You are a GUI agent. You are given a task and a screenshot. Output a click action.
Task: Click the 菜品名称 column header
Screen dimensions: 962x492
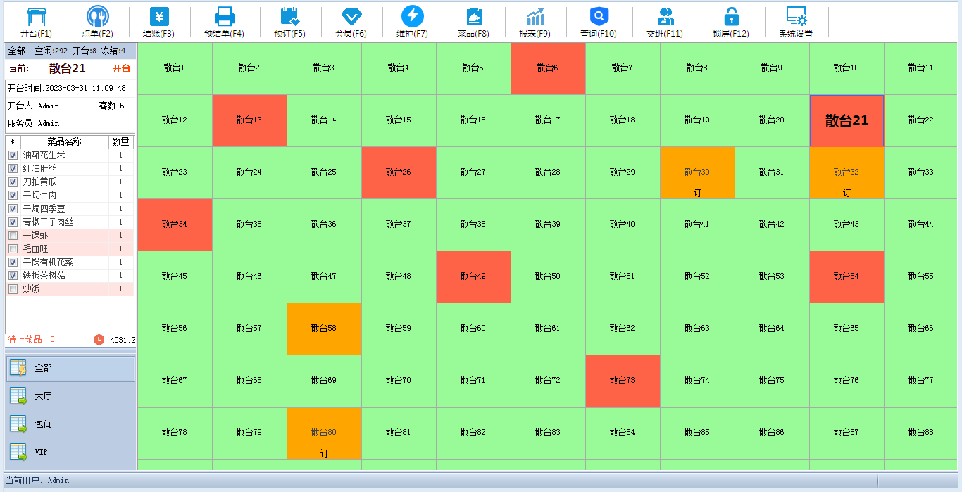click(x=64, y=142)
